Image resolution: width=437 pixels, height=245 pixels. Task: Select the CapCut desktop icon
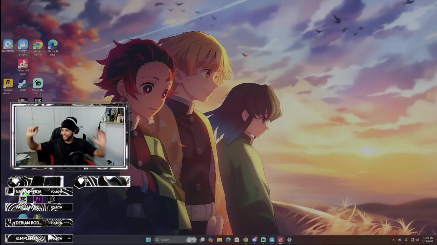point(23,199)
